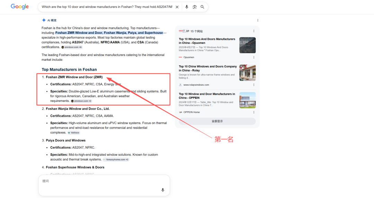Image resolution: width=374 pixels, height=198 pixels.
Task: Click the search query text field
Action: coord(107,7)
